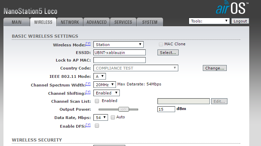Open Enable DFS help link
Screen dimensions: 261x146
click(88, 125)
